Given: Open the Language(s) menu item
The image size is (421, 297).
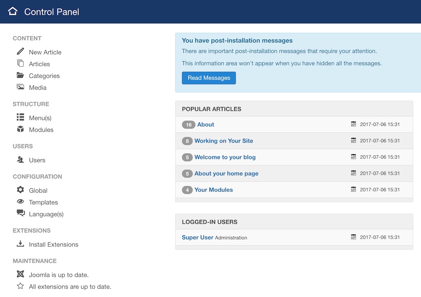Looking at the screenshot, I should pos(46,214).
